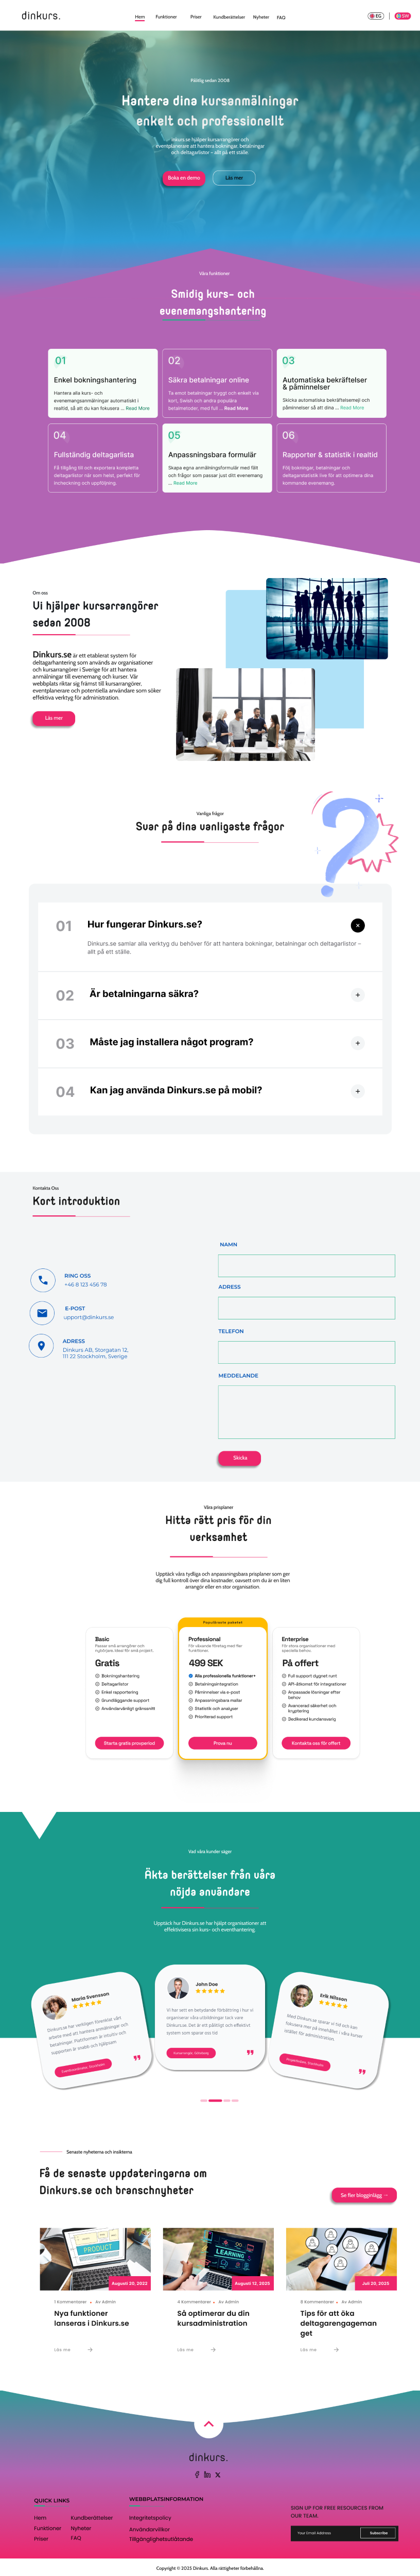Expand 'Kan jag använda Dinkurs.se på mobil?'

point(358,1091)
